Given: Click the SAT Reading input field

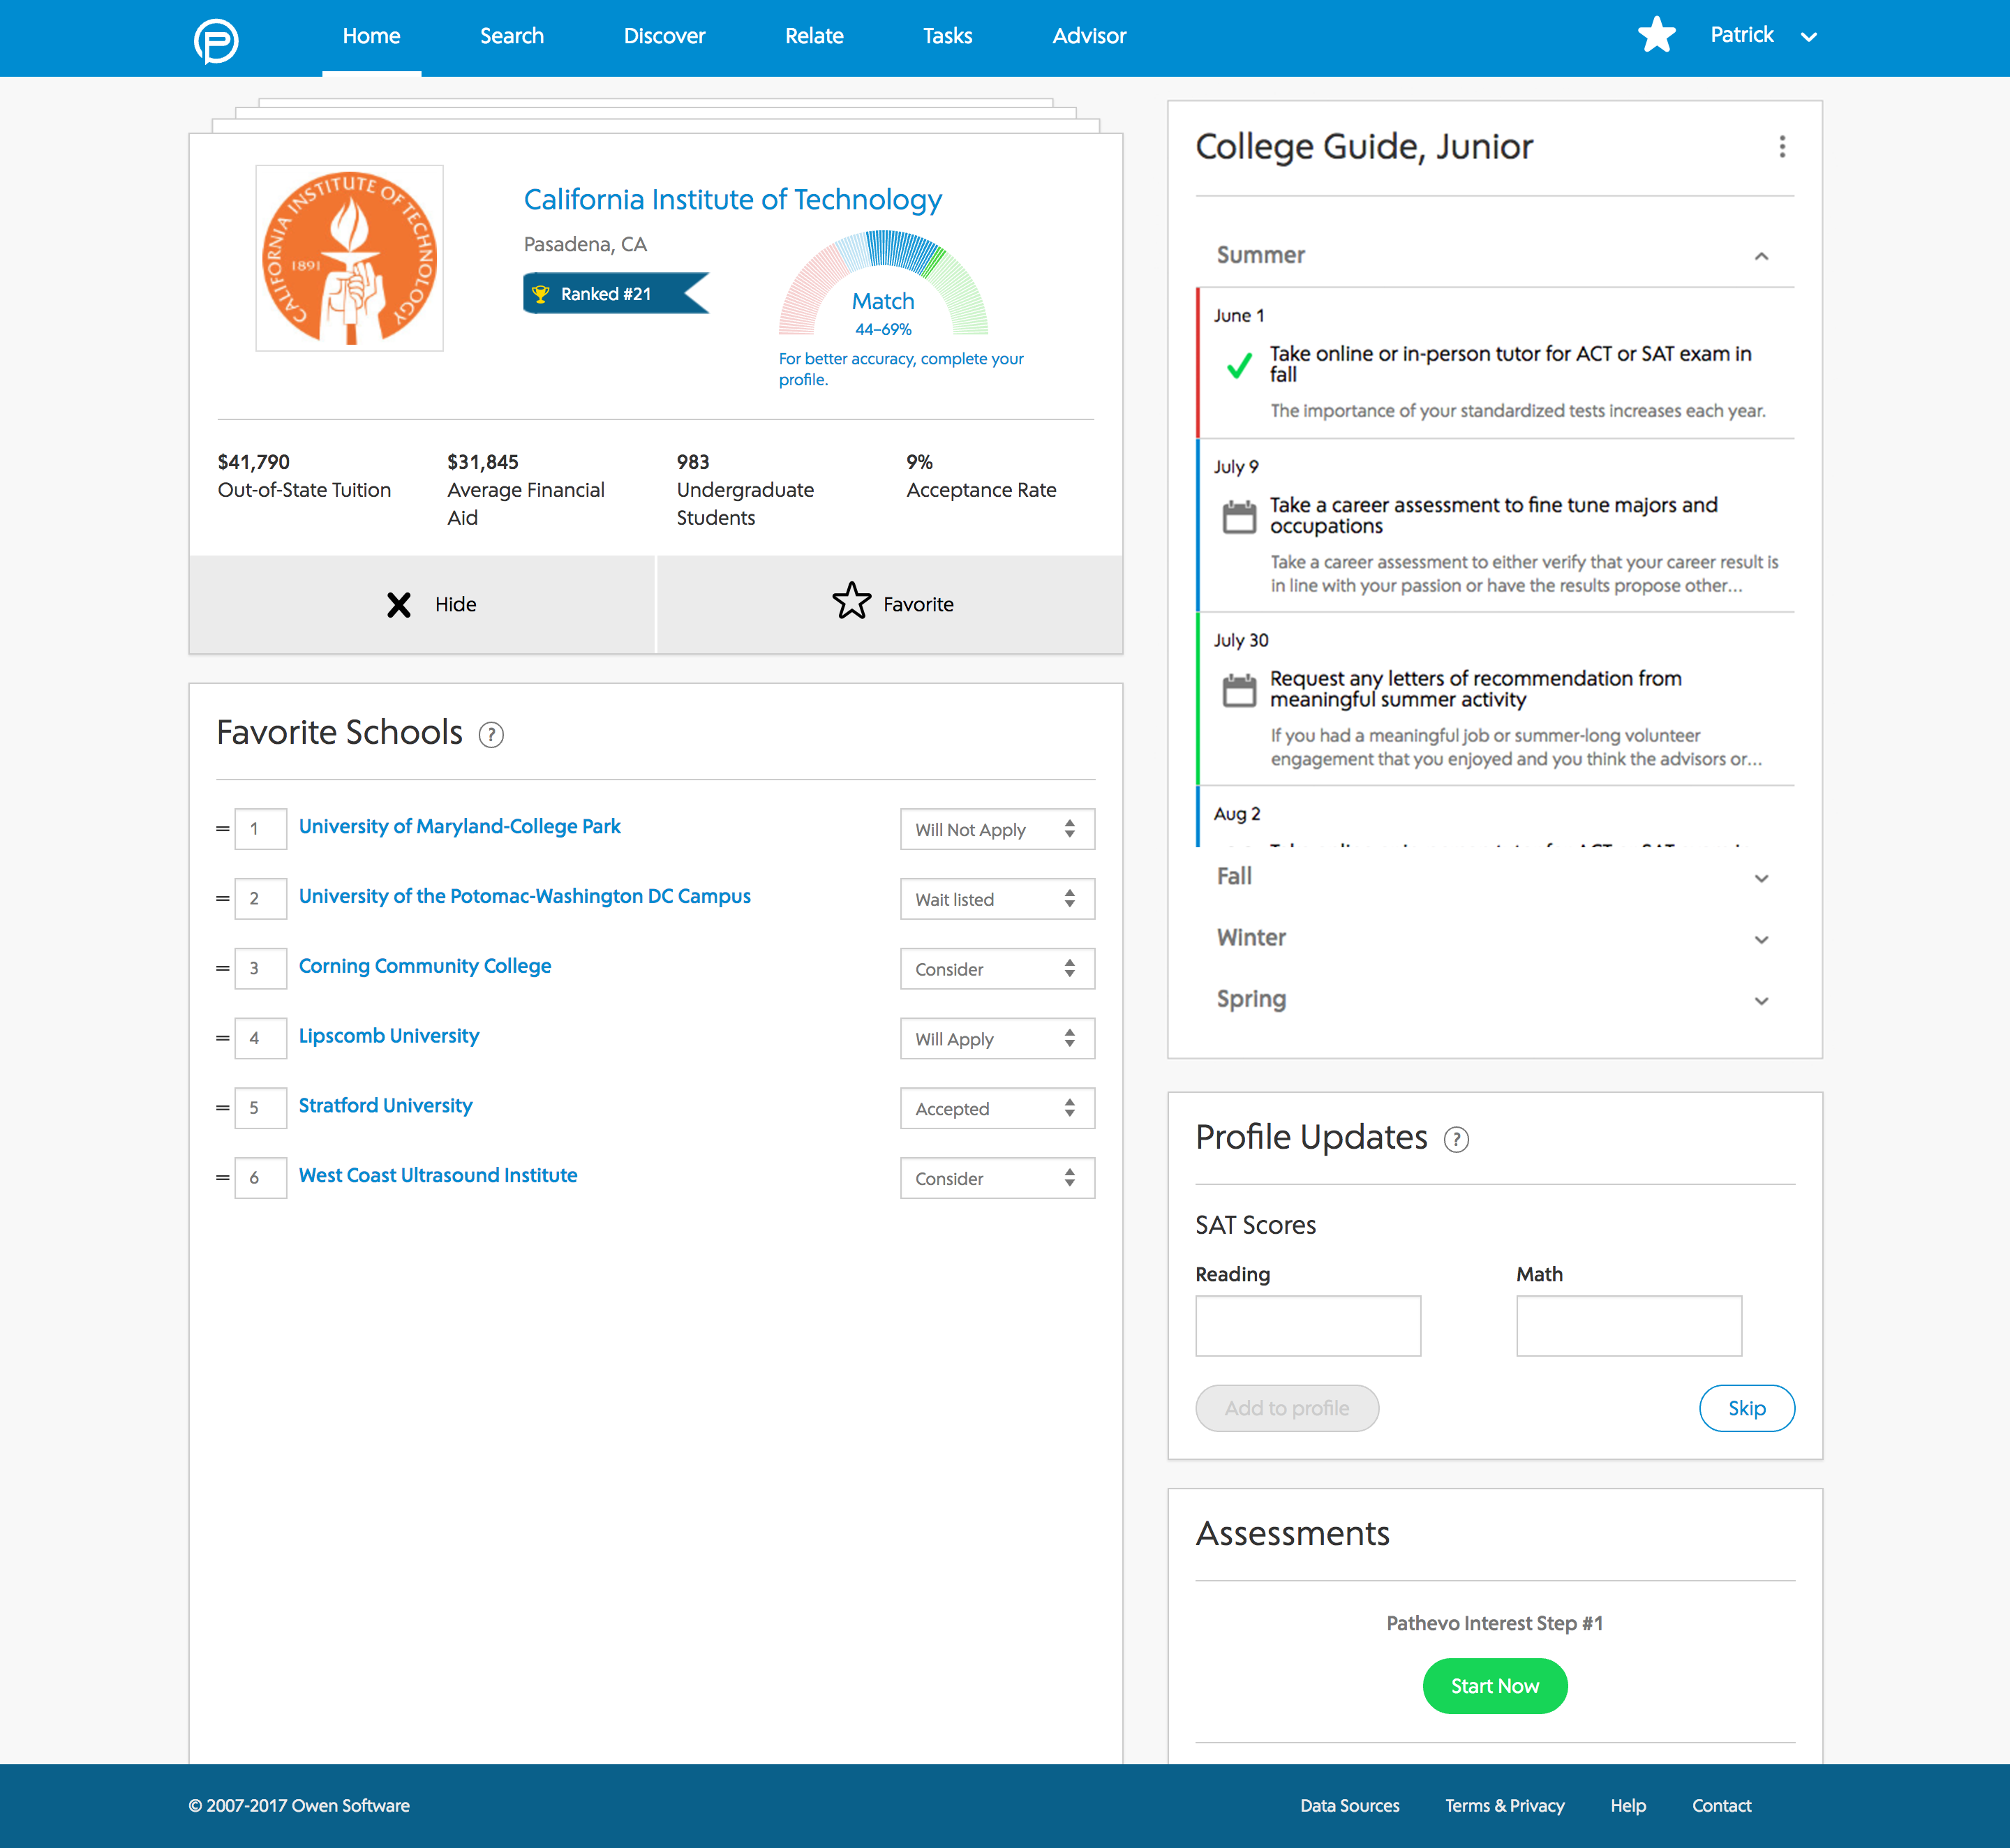Looking at the screenshot, I should click(x=1308, y=1326).
